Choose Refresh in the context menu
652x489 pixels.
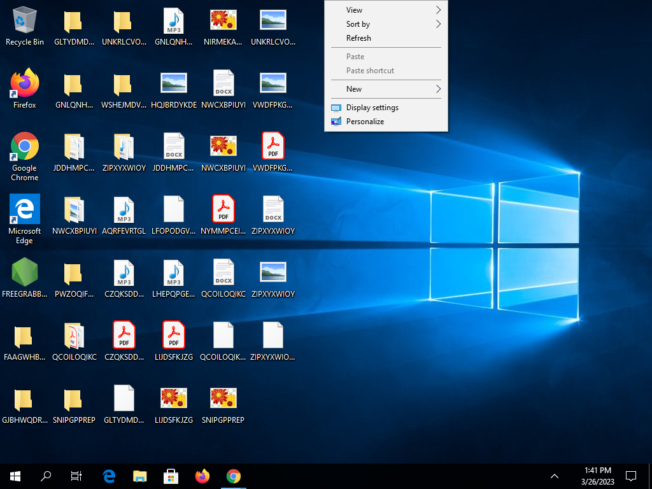click(x=358, y=38)
